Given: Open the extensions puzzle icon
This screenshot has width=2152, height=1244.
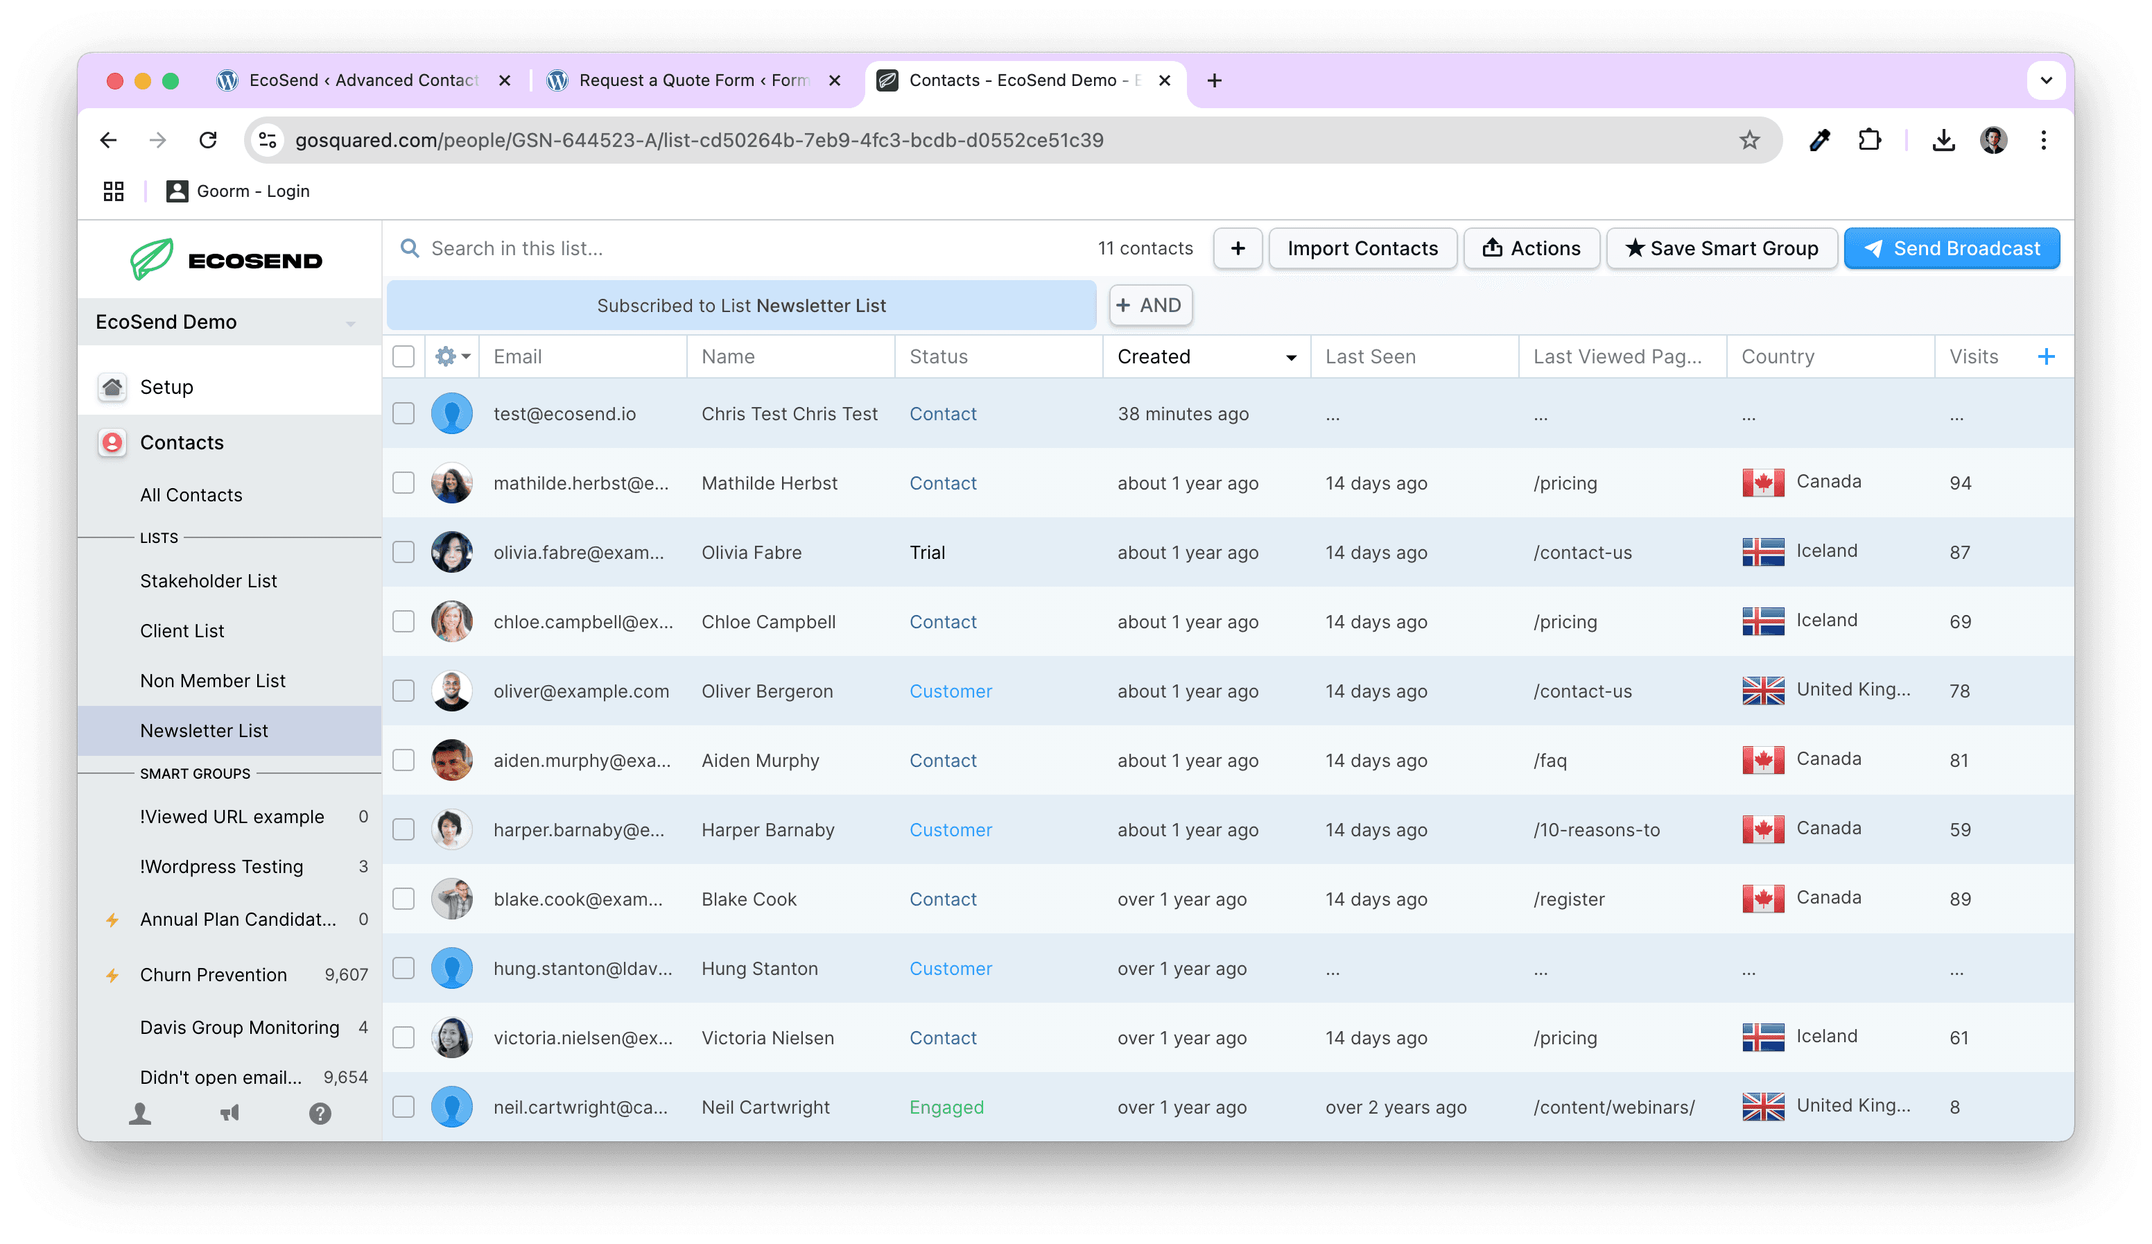Looking at the screenshot, I should point(1869,140).
